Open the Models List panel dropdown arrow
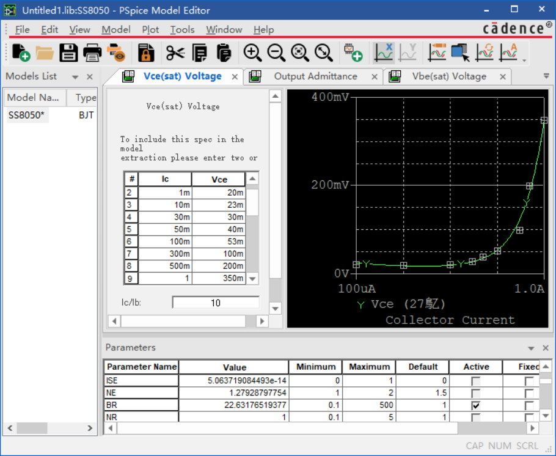The width and height of the screenshot is (556, 456). click(75, 77)
